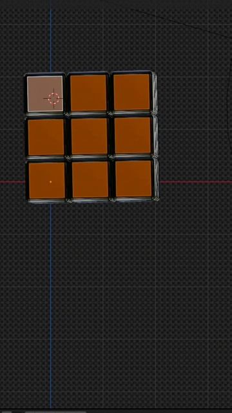Select the top-middle orange sticker

[x=88, y=93]
